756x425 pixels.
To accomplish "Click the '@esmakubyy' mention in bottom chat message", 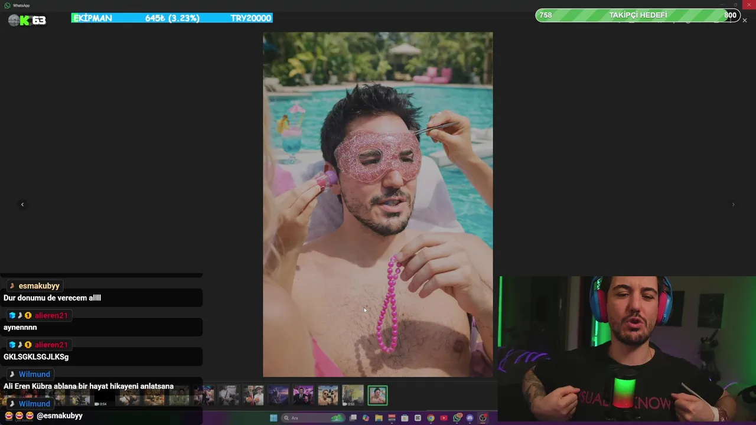I will (60, 416).
